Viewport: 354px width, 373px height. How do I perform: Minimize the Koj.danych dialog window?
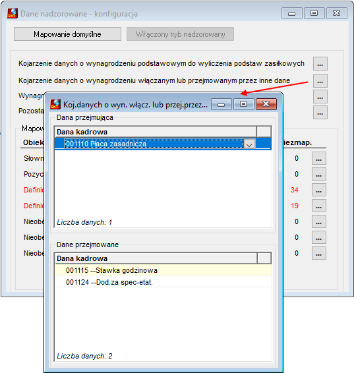[221, 104]
